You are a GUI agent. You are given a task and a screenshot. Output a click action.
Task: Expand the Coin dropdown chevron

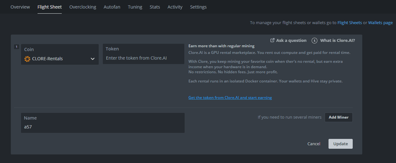click(x=93, y=59)
